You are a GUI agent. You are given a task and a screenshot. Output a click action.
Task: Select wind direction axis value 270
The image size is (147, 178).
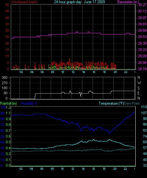coord(4,83)
